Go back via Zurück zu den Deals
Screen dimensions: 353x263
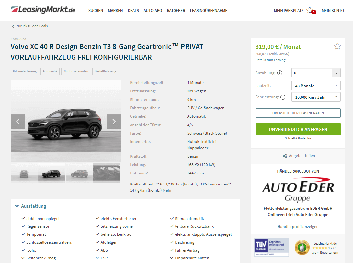click(x=32, y=26)
